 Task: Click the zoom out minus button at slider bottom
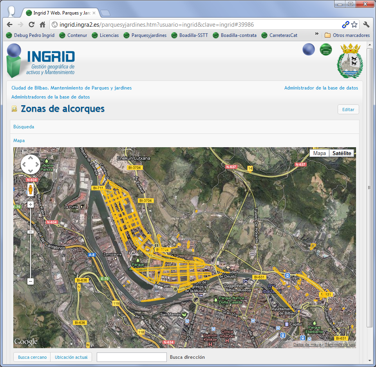(30, 281)
